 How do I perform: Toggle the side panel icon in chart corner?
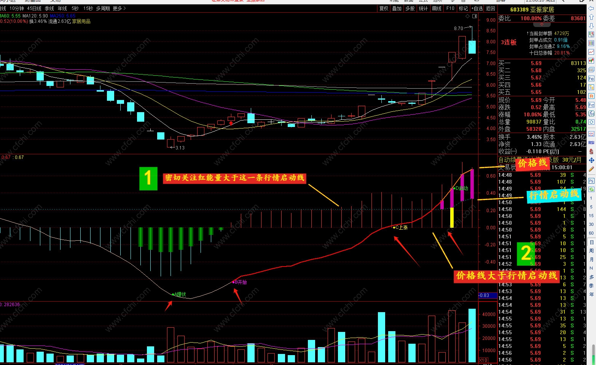click(475, 16)
